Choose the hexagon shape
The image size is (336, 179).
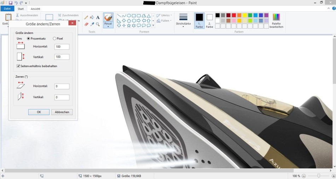click(134, 20)
